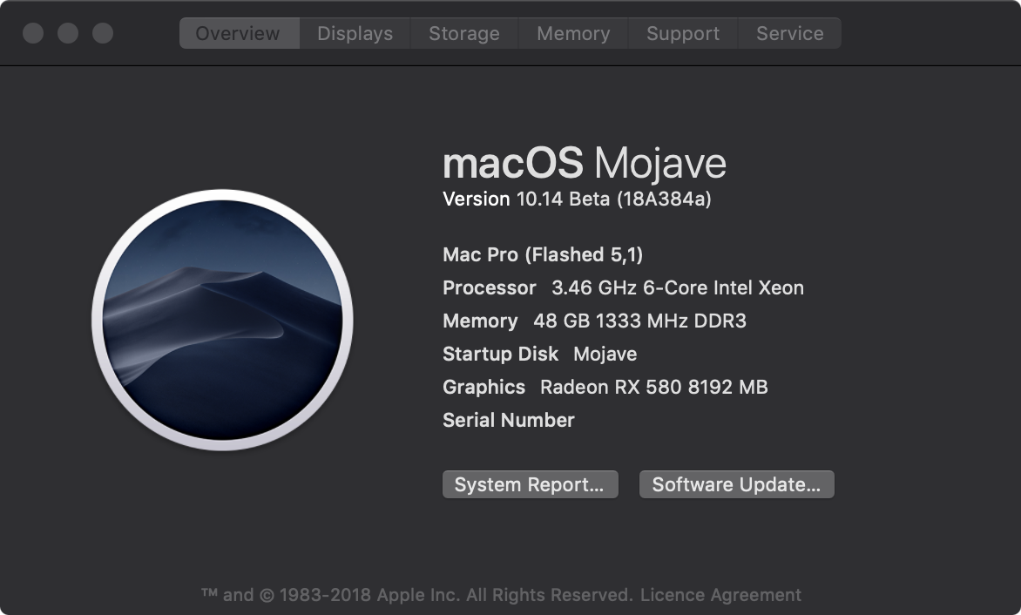Open System Report
Screen dimensions: 1021x615
click(x=530, y=485)
